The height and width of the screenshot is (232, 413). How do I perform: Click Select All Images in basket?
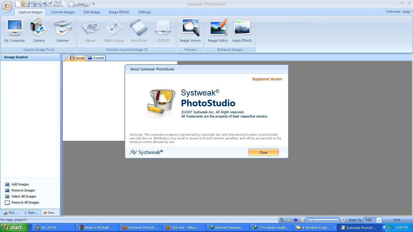pyautogui.click(x=21, y=196)
